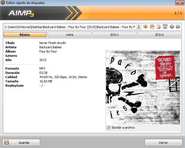The image size is (185, 148).
Task: Go to next file with right arrow
Action: 178,27
